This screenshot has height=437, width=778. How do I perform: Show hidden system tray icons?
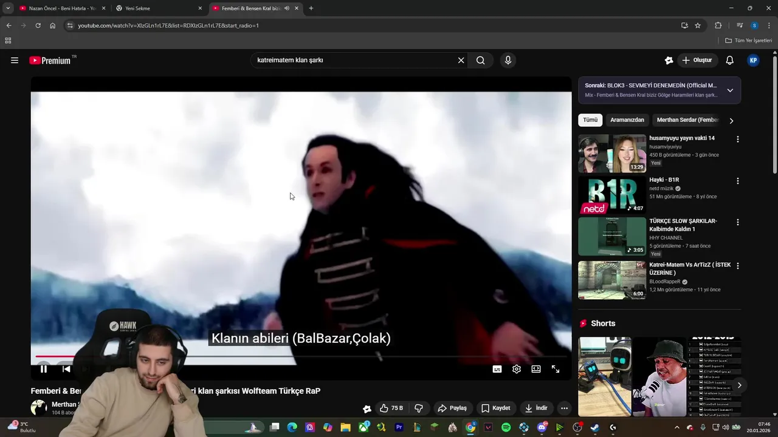[677, 427]
